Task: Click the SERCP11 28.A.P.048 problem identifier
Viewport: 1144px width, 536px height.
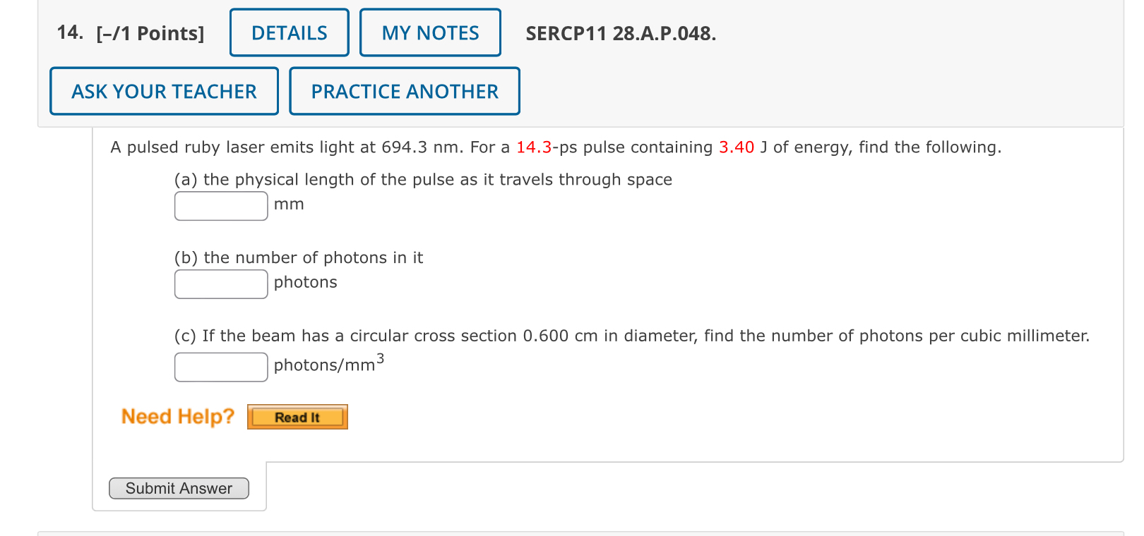Action: point(620,34)
